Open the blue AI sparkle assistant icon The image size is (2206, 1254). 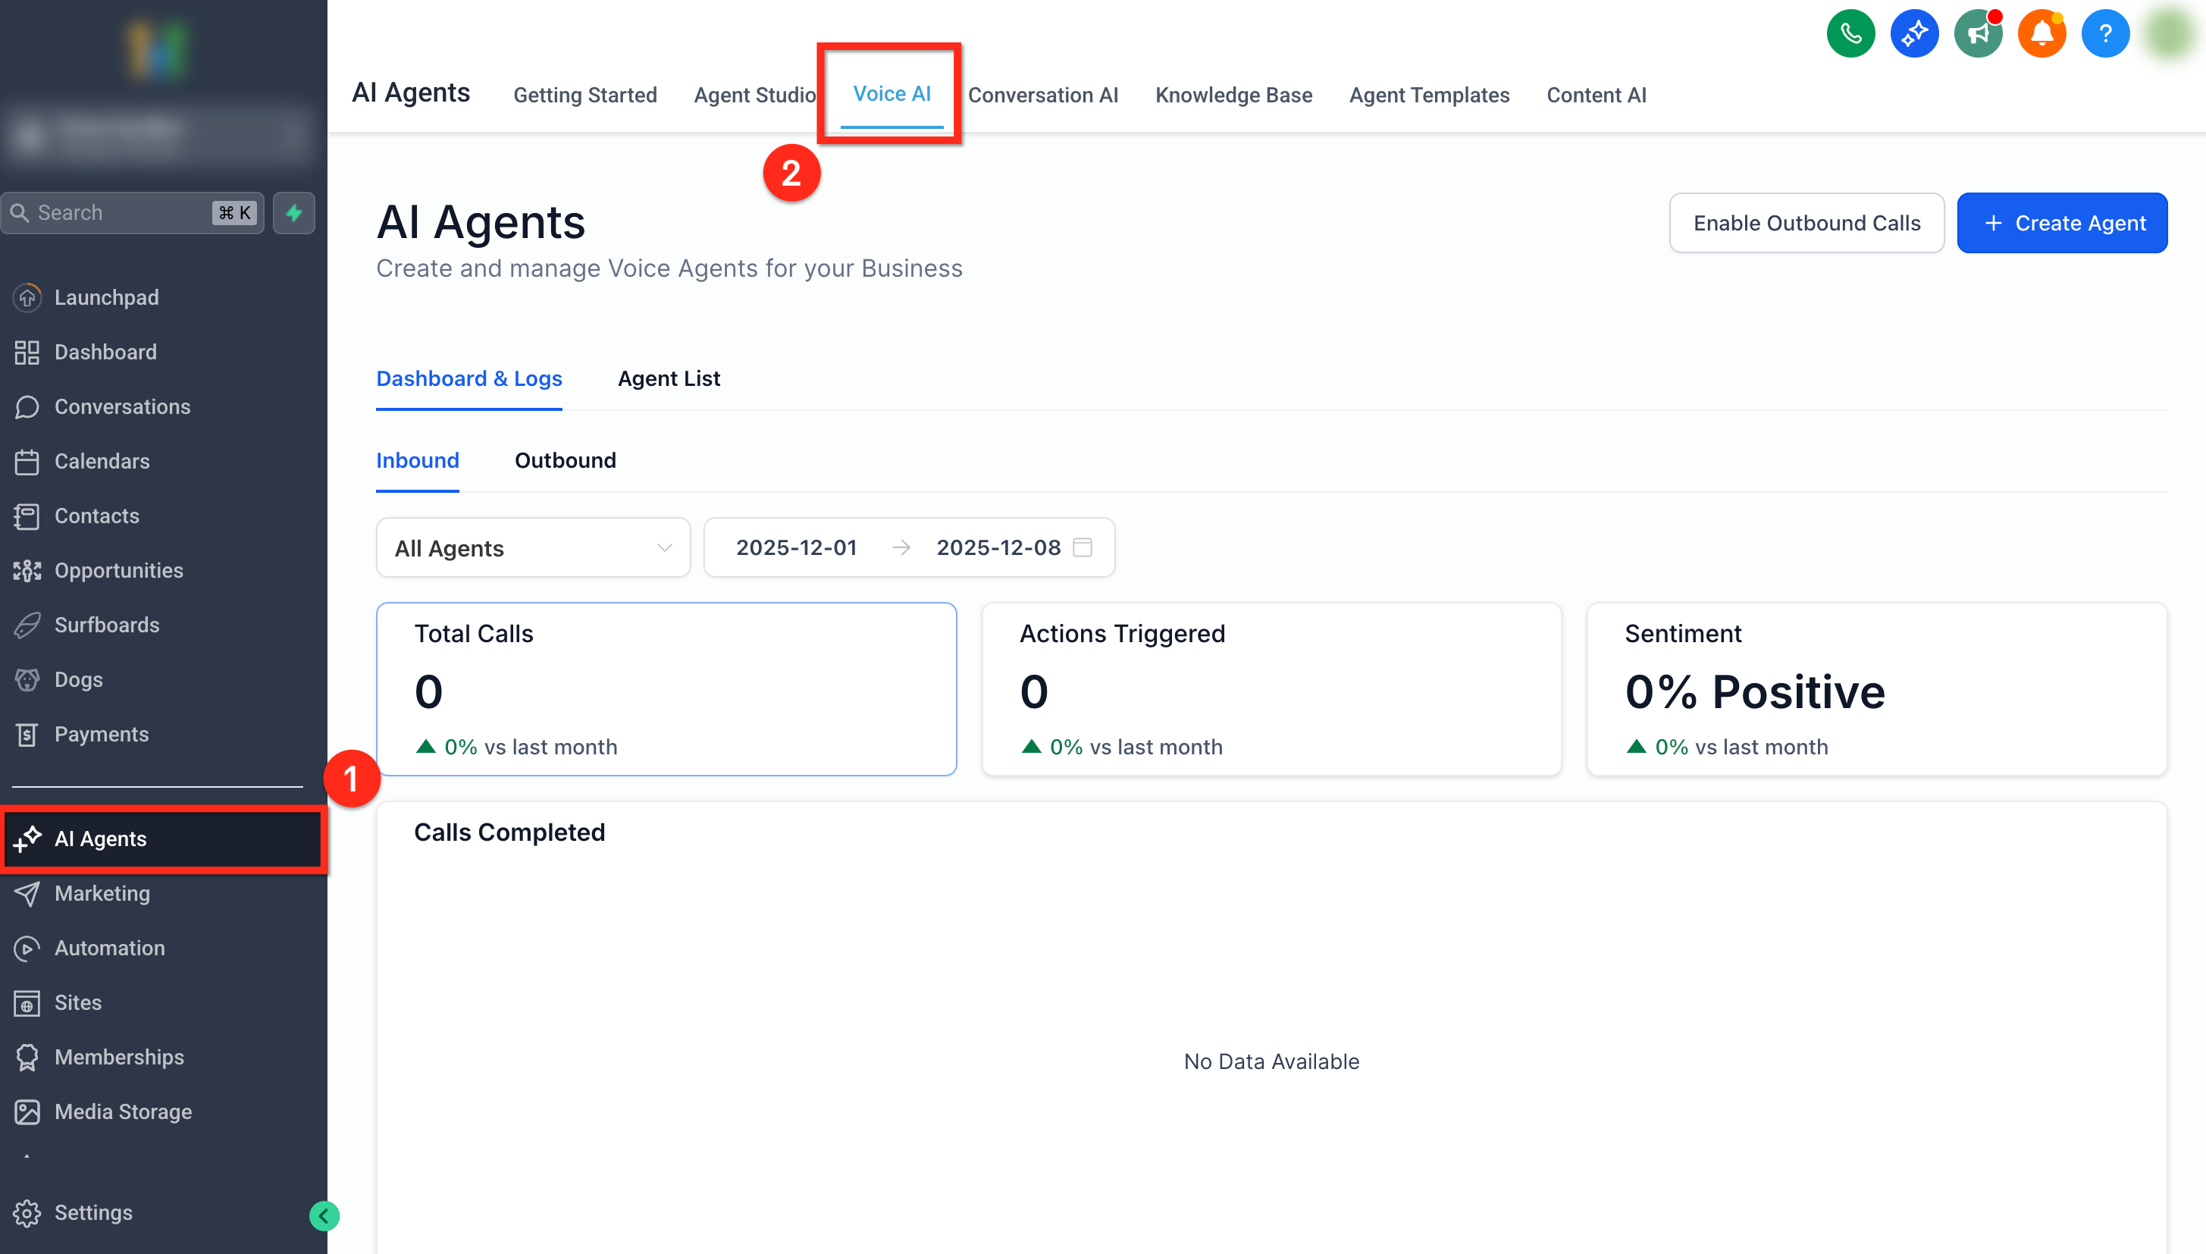(x=1913, y=34)
